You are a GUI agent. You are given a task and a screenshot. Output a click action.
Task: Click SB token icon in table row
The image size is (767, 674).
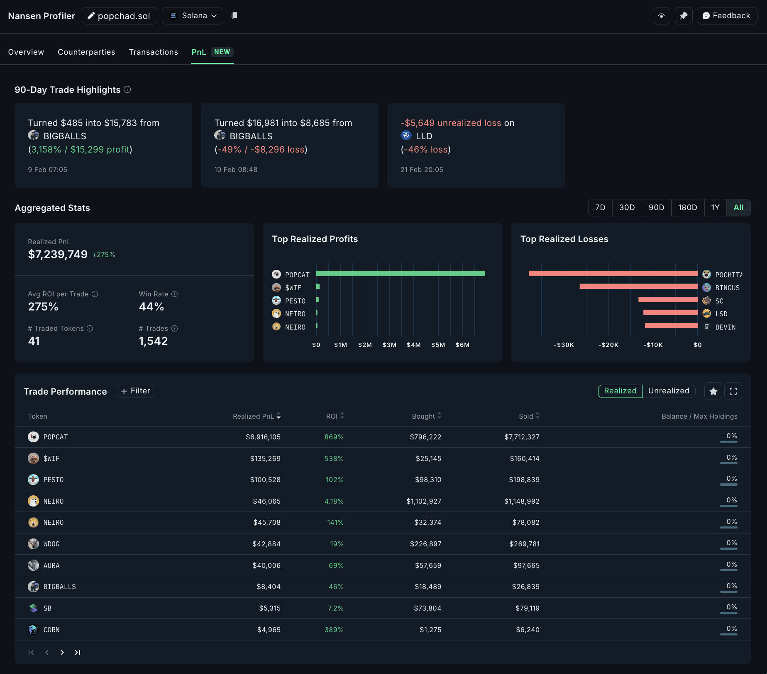coord(33,608)
